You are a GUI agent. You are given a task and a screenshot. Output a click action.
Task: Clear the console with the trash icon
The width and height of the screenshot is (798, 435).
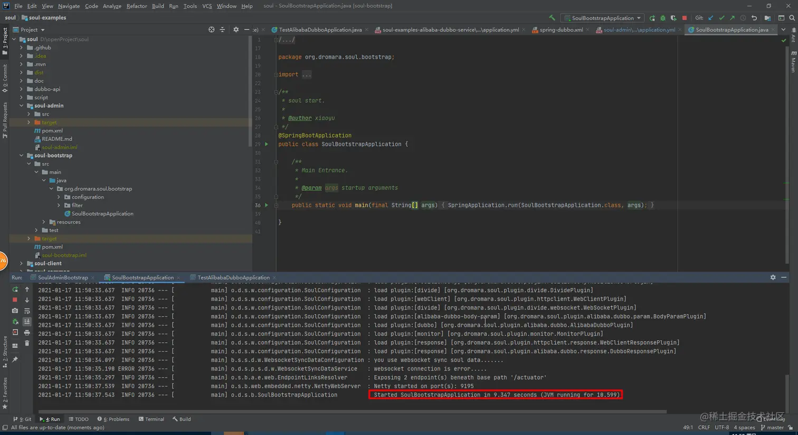tap(27, 343)
